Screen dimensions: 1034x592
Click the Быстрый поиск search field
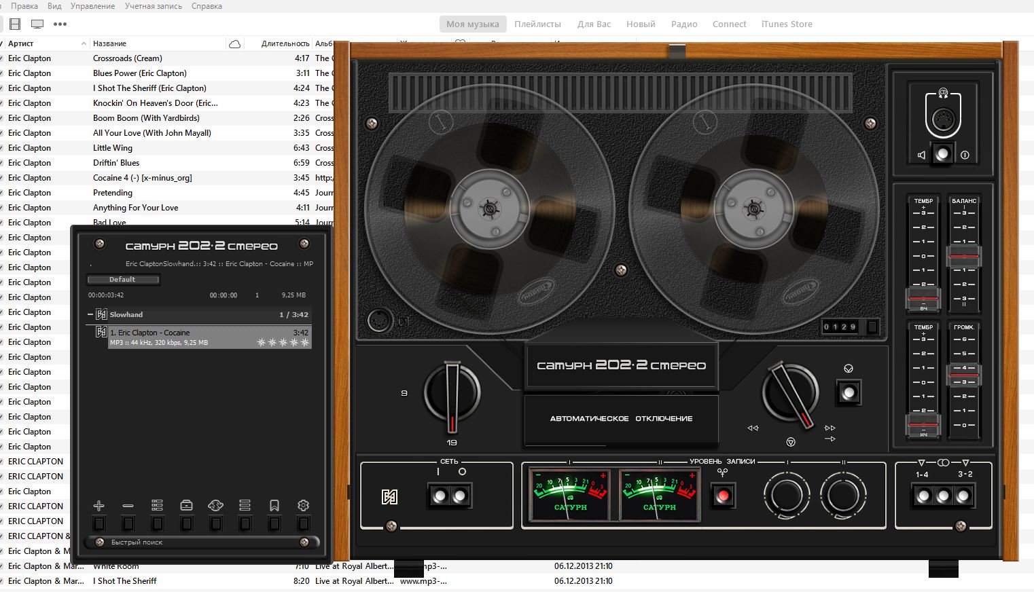point(202,542)
